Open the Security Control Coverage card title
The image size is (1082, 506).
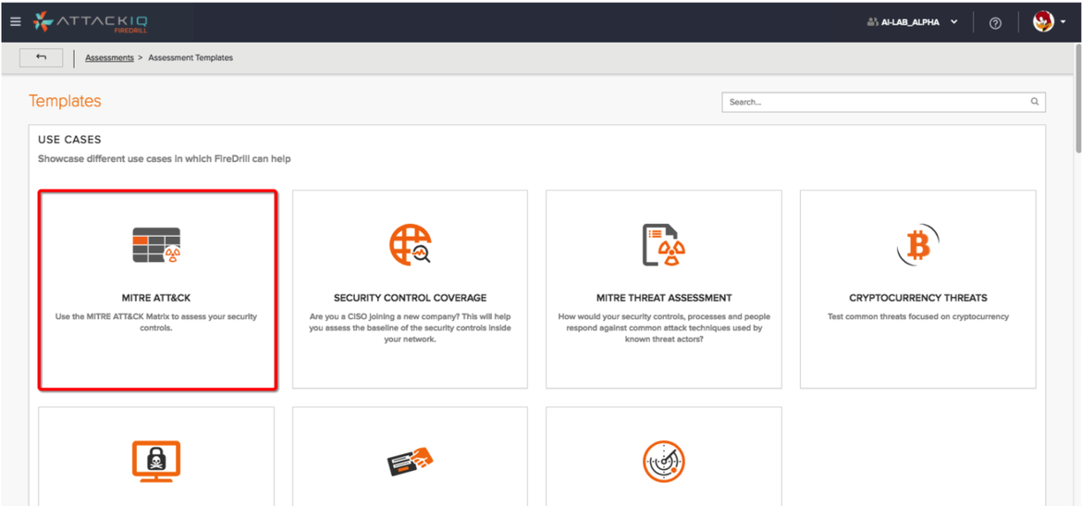pos(410,298)
